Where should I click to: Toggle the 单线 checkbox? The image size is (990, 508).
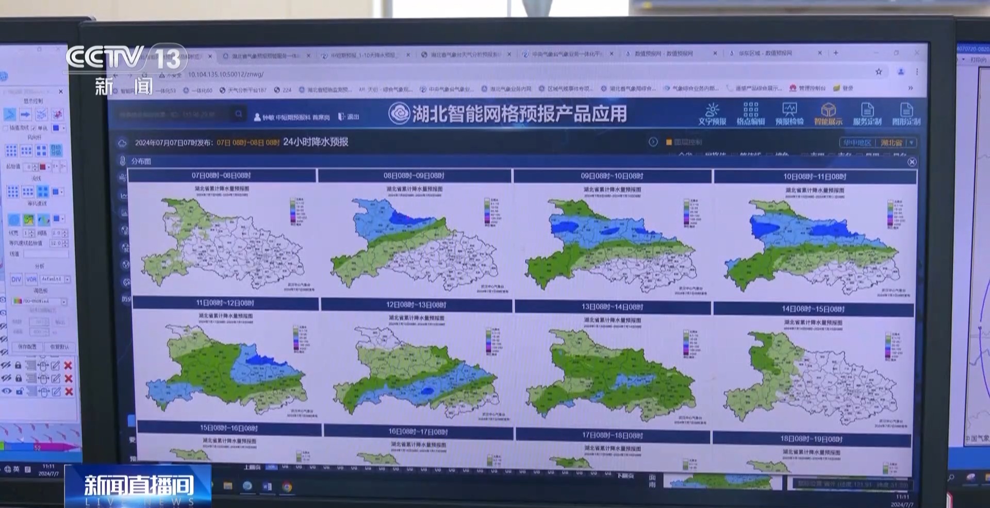pyautogui.click(x=34, y=128)
